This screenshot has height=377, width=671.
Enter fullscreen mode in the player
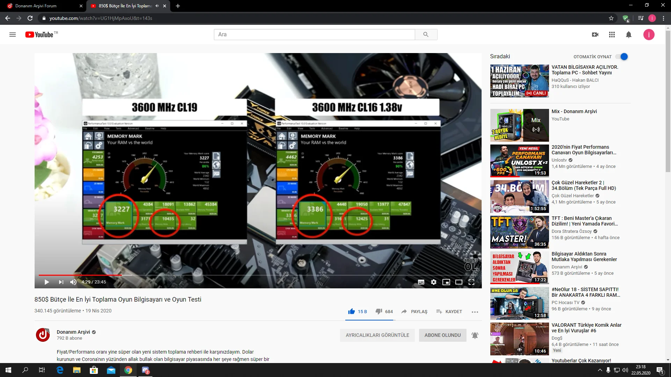(x=471, y=282)
